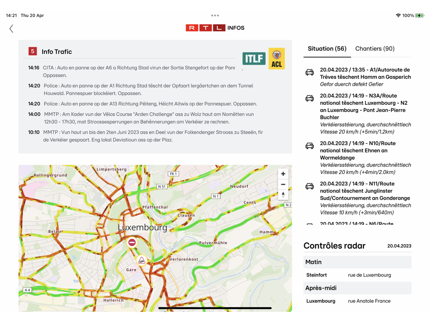Tap the accident warning marker near Gare
This screenshot has height=323, width=430.
tap(141, 261)
